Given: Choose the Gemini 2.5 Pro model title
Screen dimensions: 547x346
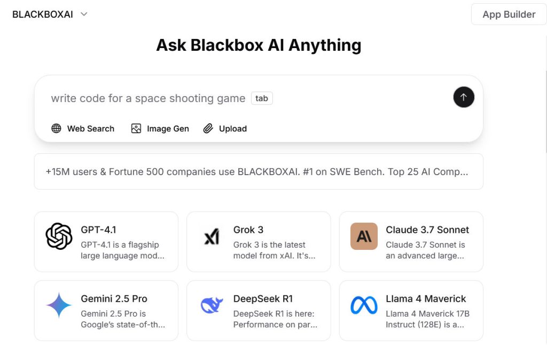Looking at the screenshot, I should pos(114,298).
